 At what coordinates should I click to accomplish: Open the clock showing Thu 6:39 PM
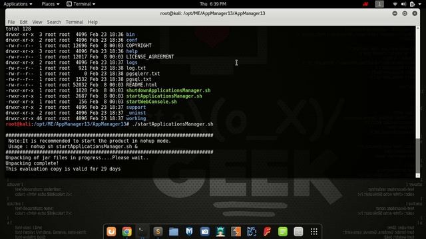tap(213, 4)
